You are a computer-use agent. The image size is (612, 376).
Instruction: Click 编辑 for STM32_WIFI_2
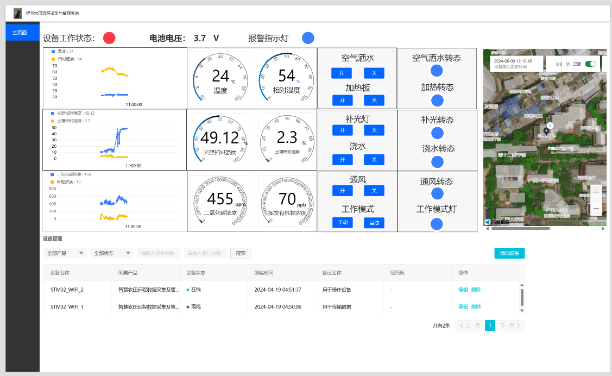[463, 290]
